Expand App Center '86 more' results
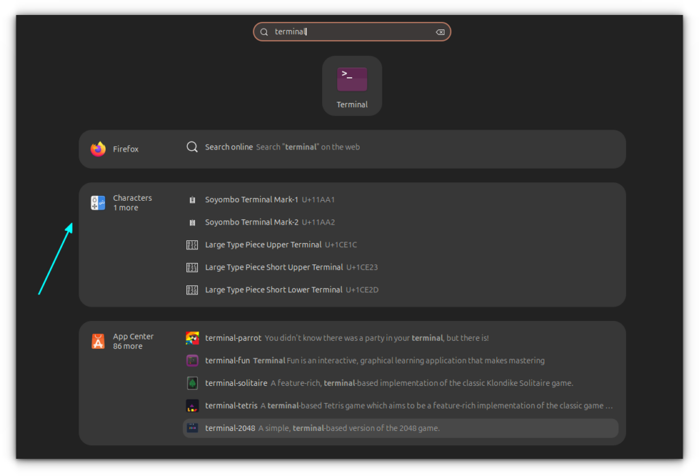Screen dimensions: 699x476 click(x=128, y=346)
